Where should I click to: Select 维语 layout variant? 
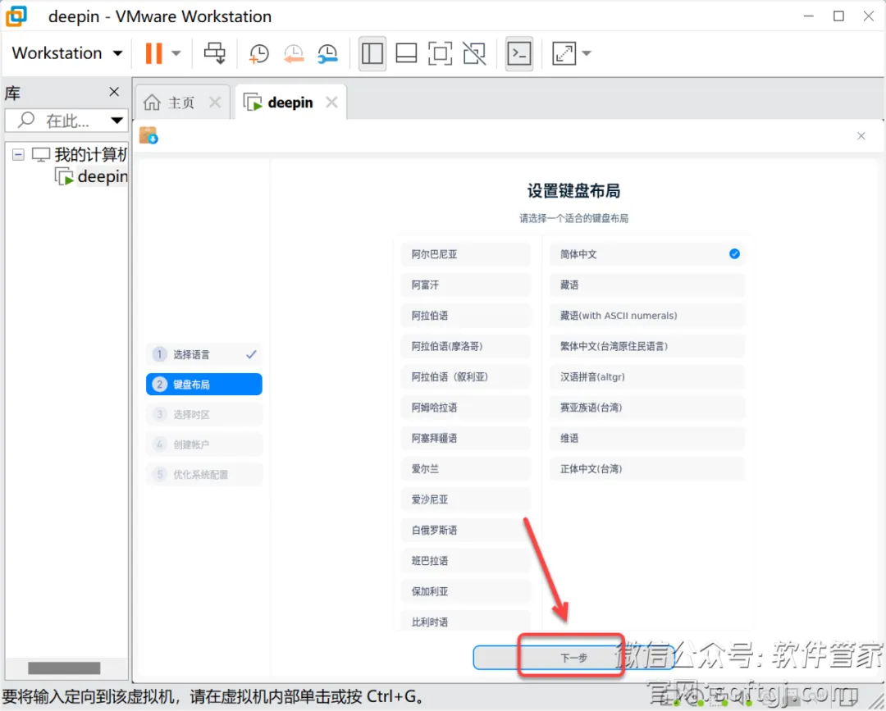pos(647,438)
